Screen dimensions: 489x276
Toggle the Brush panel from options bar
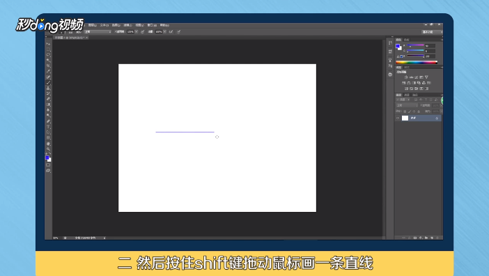pyautogui.click(x=71, y=32)
